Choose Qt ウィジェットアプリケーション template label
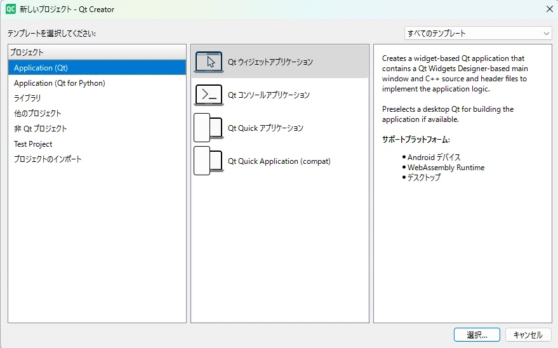 pyautogui.click(x=270, y=62)
